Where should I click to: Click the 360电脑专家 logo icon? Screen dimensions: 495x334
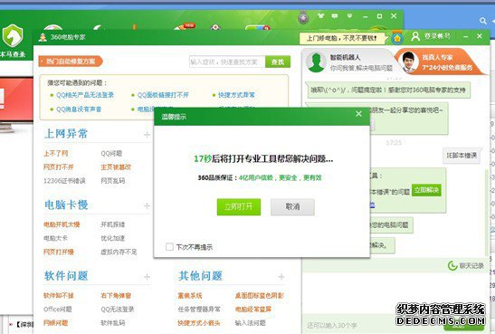coord(43,37)
